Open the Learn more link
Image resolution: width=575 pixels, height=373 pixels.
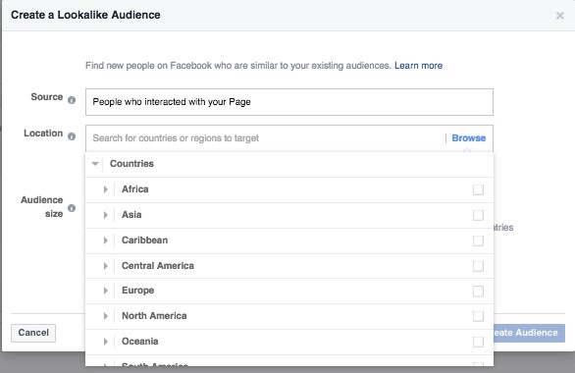418,66
